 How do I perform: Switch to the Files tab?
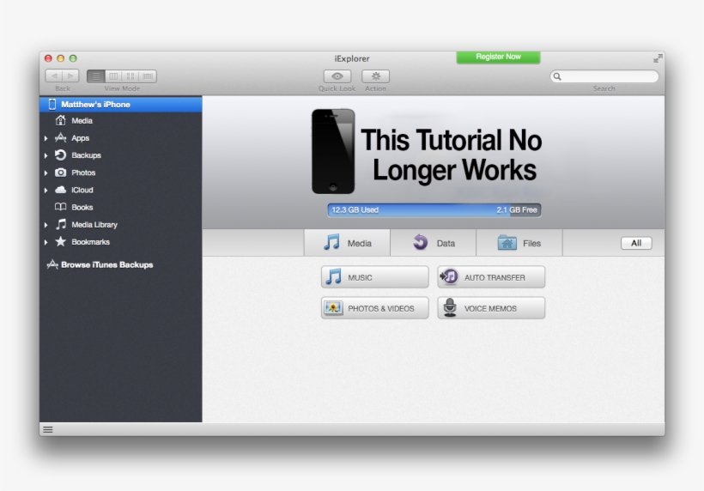[519, 243]
